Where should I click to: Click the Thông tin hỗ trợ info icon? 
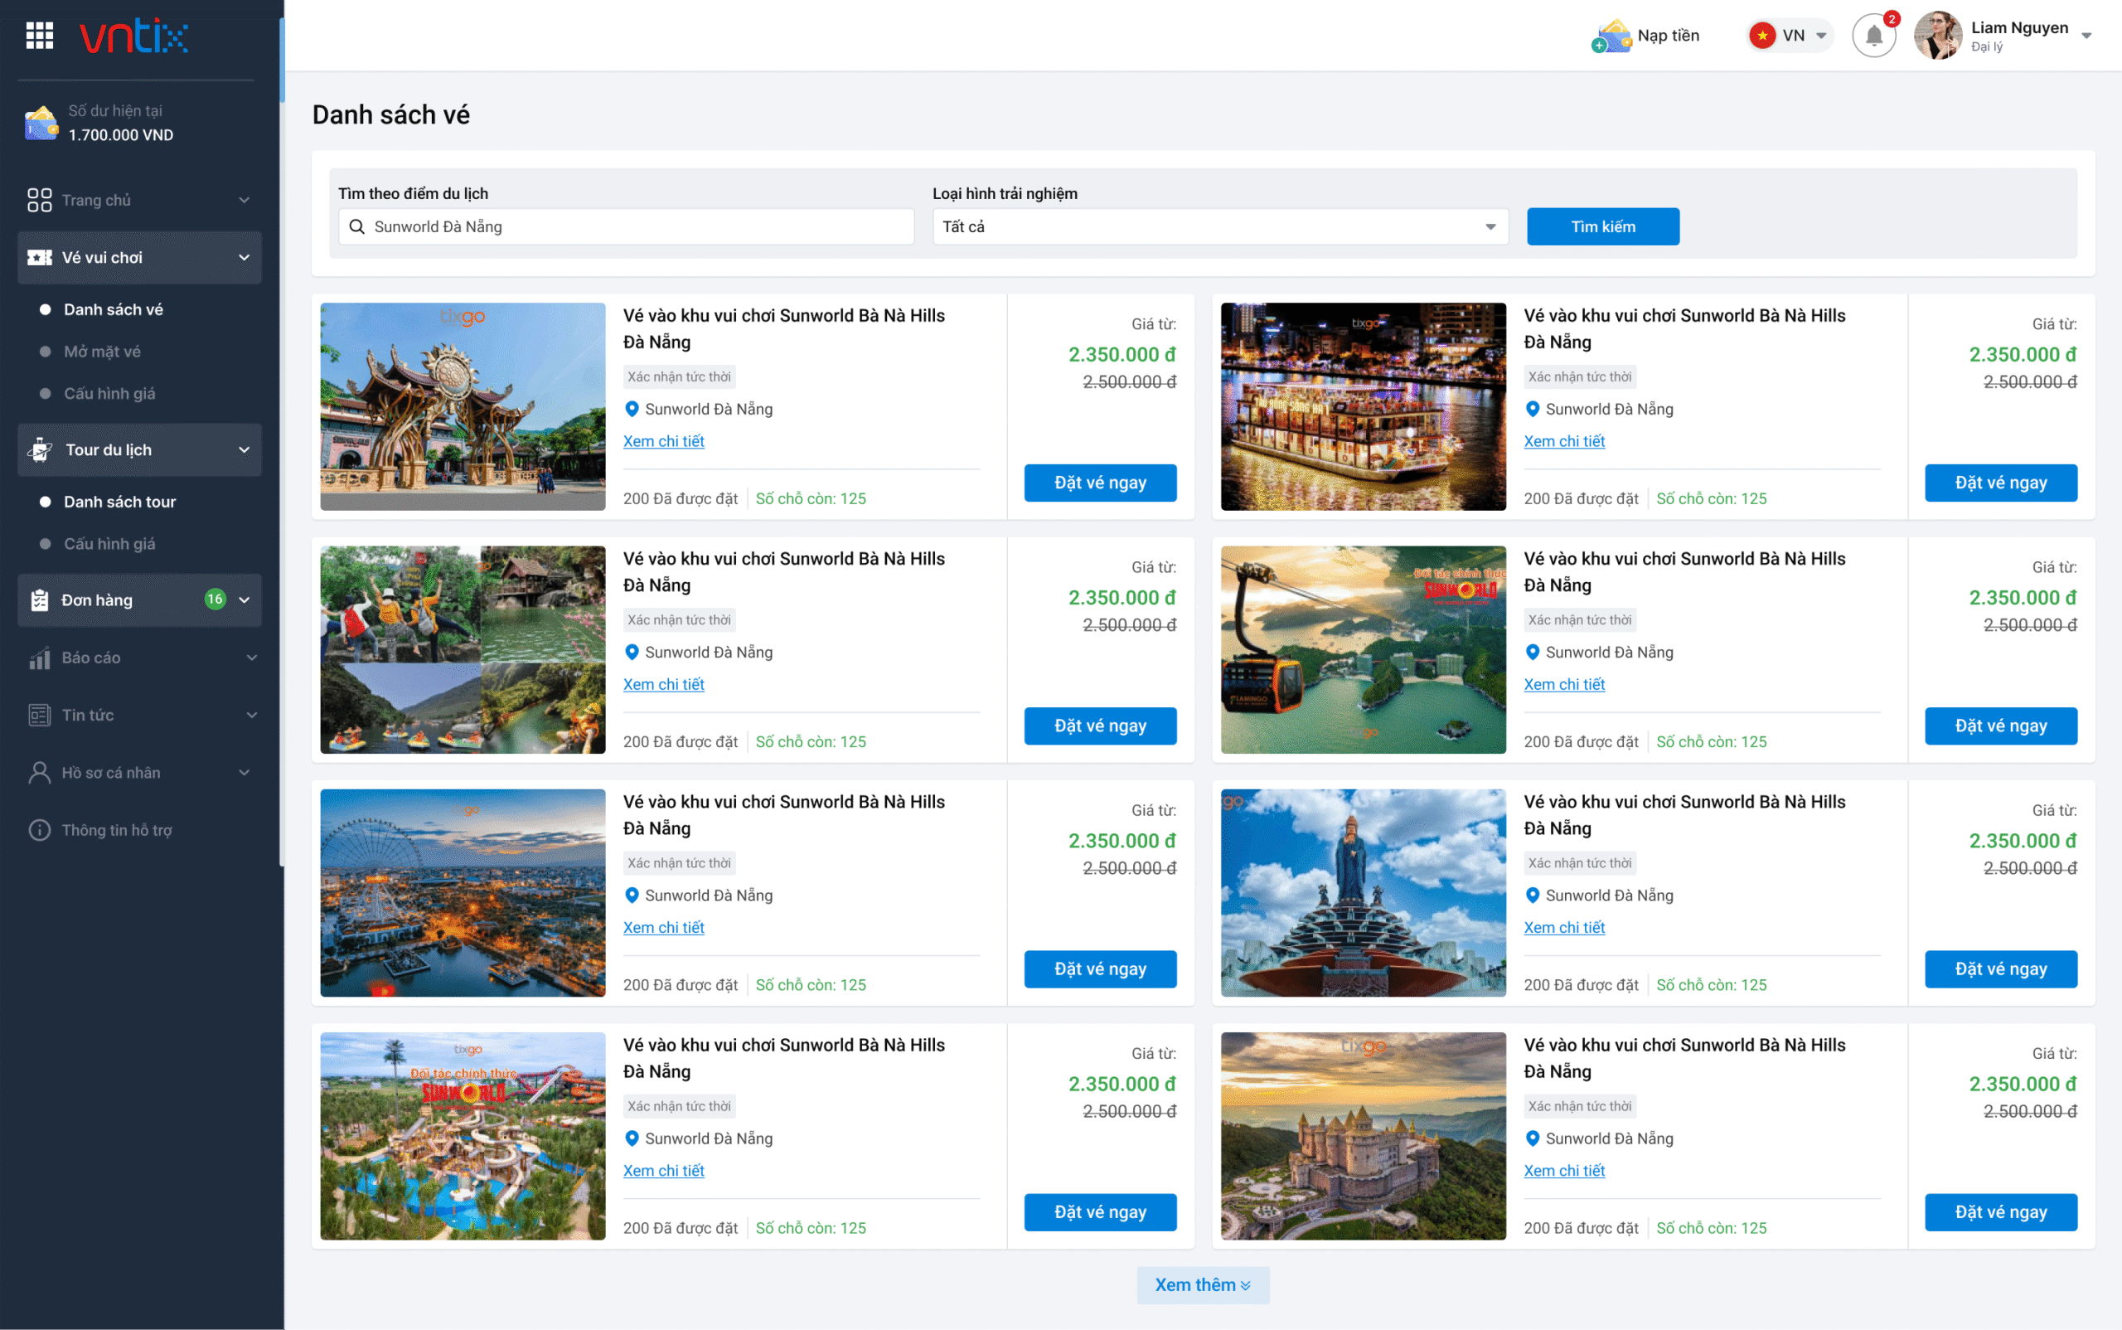[x=40, y=829]
